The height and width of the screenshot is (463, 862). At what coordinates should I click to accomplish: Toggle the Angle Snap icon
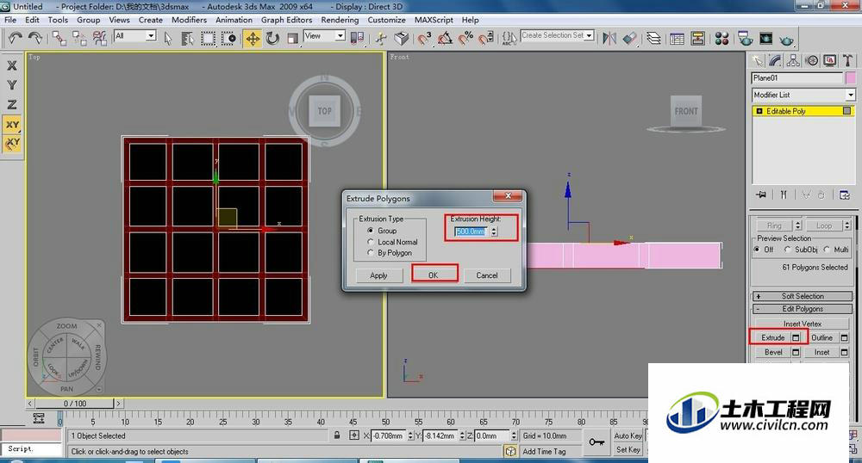pos(445,38)
